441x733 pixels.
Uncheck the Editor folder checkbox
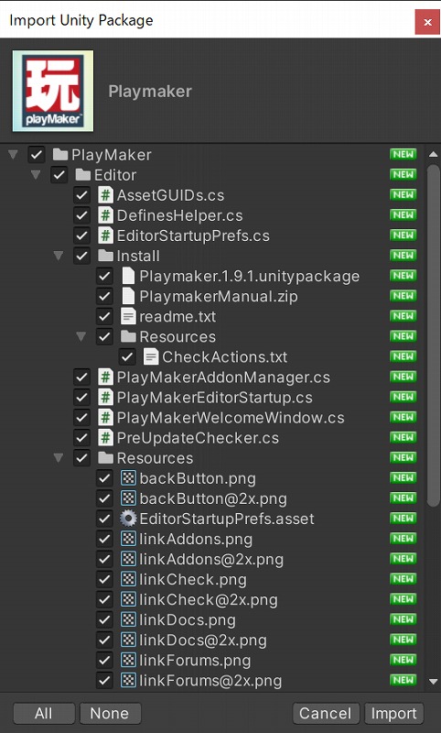pyautogui.click(x=59, y=175)
